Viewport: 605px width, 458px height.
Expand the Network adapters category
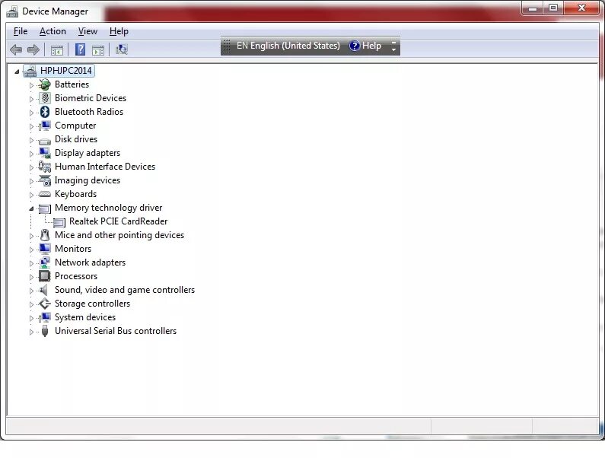point(32,263)
